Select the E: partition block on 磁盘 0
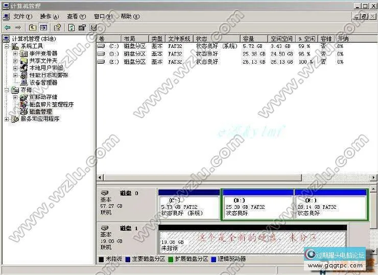The width and height of the screenshot is (378, 275). pos(330,204)
